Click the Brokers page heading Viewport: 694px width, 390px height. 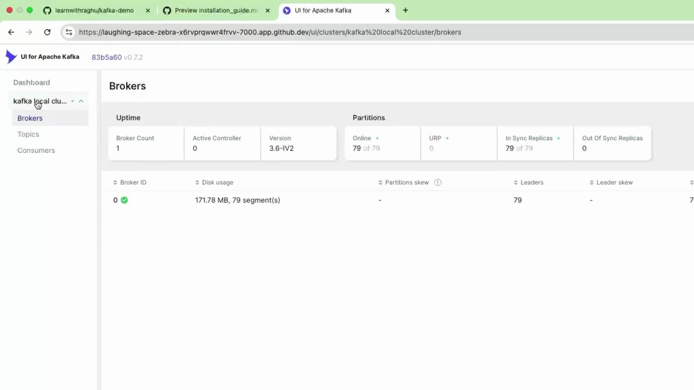click(x=128, y=86)
